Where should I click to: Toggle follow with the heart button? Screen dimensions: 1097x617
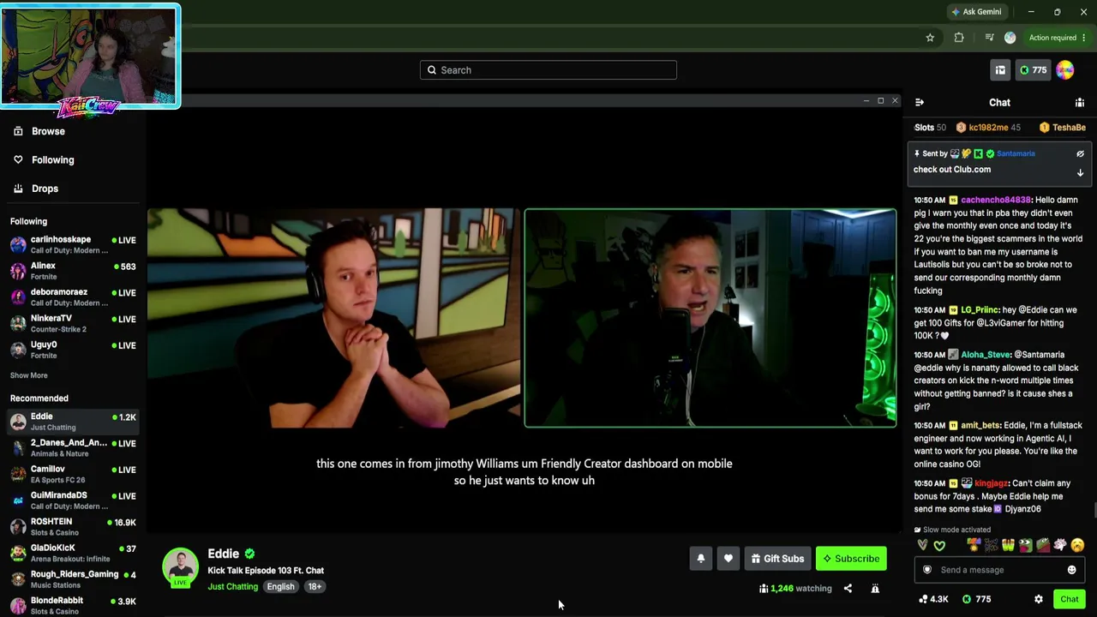point(728,559)
